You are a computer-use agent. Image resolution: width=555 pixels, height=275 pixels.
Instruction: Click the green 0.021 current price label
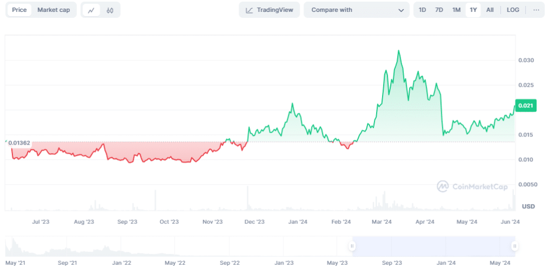tap(526, 106)
